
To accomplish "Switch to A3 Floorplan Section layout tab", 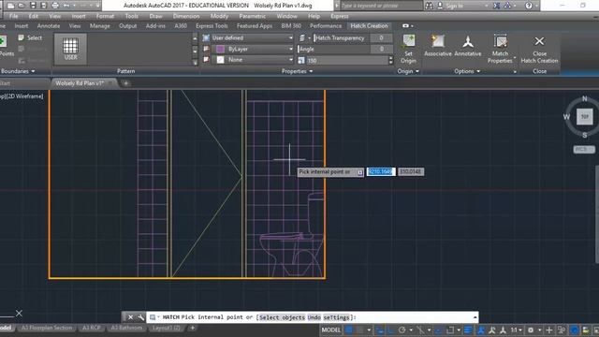I will click(47, 328).
